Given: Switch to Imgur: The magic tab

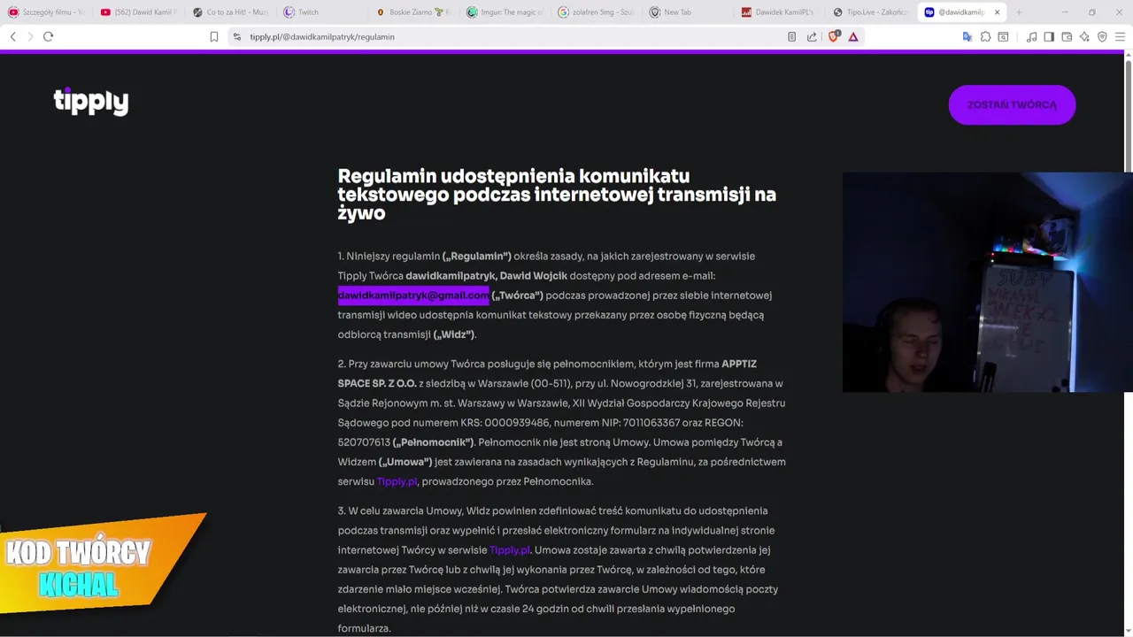Looking at the screenshot, I should (505, 12).
